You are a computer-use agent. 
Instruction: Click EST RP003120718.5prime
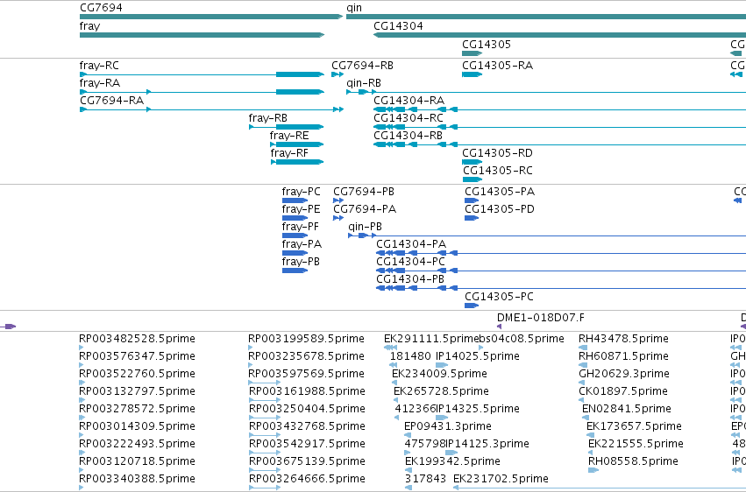point(137,461)
